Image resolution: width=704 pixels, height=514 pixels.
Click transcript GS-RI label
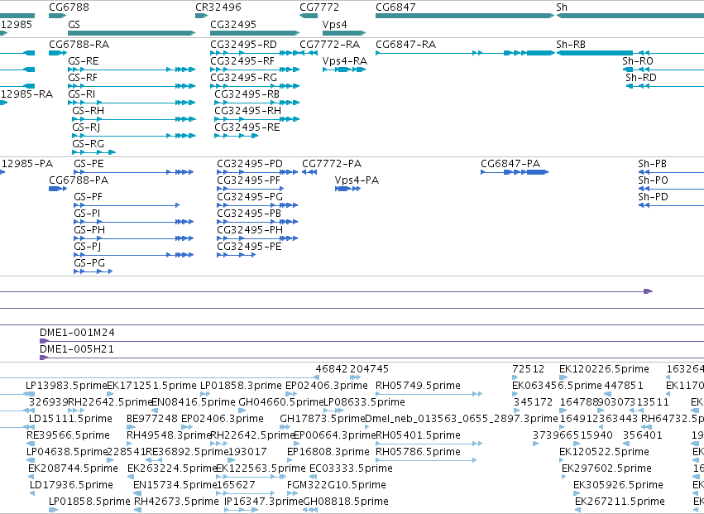(x=82, y=94)
